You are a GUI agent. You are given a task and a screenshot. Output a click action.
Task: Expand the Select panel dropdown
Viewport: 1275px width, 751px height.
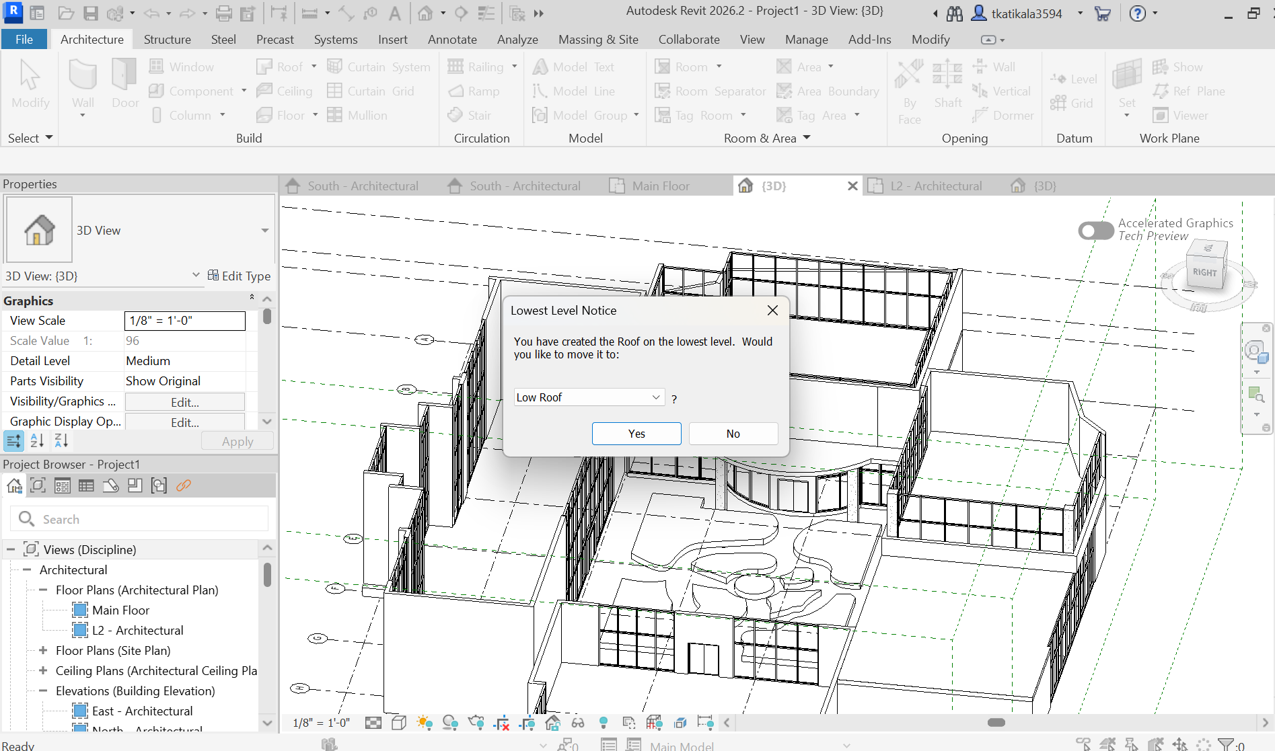coord(30,138)
